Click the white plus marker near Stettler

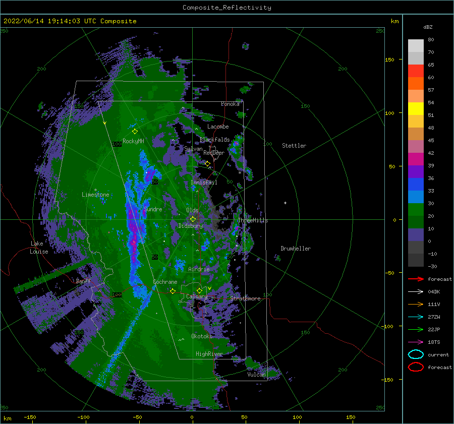(x=285, y=203)
